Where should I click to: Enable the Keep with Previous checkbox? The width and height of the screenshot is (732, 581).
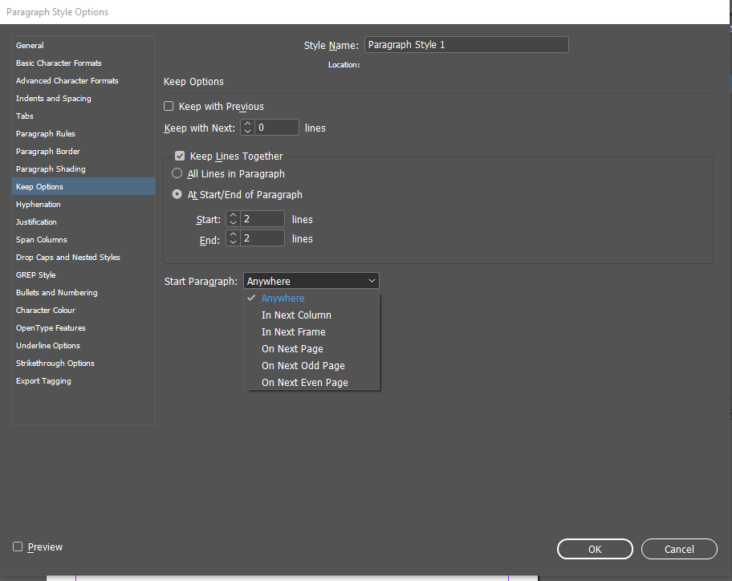coord(169,106)
